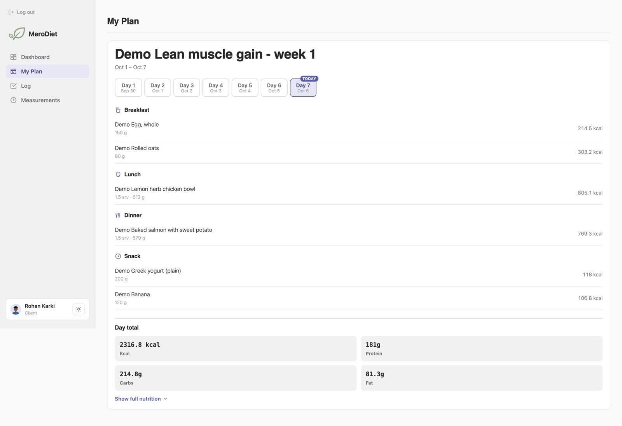Viewport: 622px width, 426px height.
Task: Click Demo Greek yogurt (plain) item
Action: (358, 275)
